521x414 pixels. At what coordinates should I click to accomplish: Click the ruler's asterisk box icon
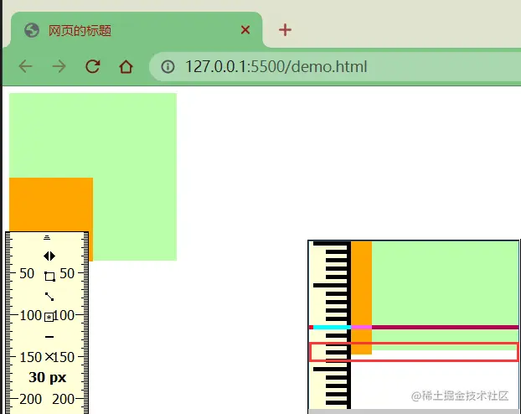point(49,317)
